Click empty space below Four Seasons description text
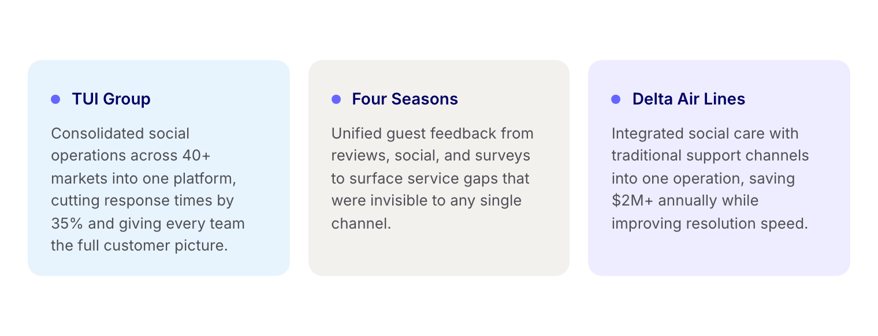 tap(438, 253)
